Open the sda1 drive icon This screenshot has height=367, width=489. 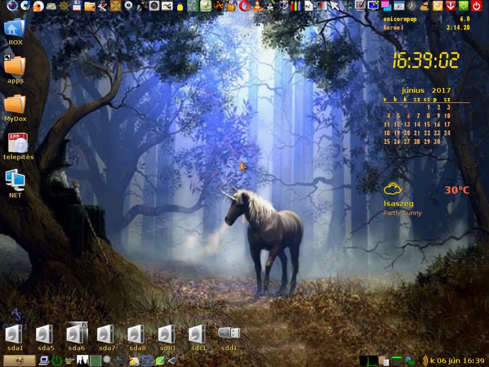point(15,335)
